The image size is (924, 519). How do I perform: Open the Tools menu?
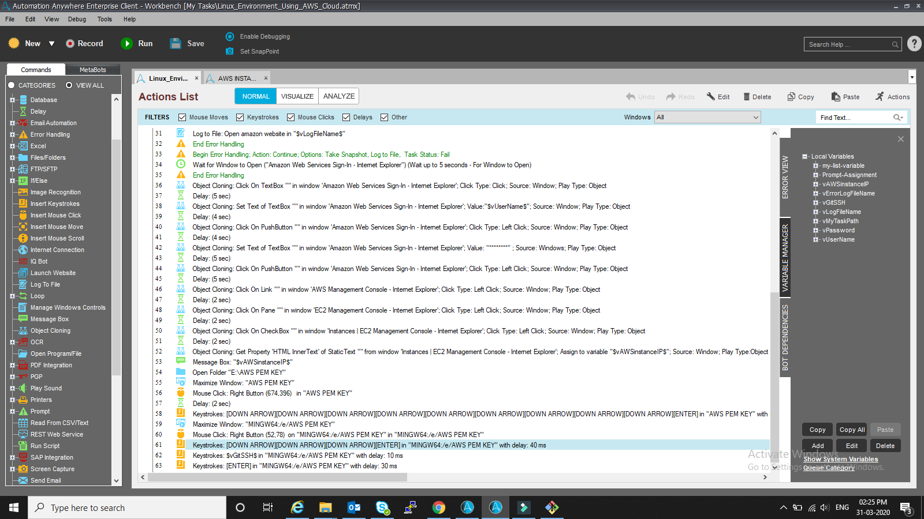[105, 19]
